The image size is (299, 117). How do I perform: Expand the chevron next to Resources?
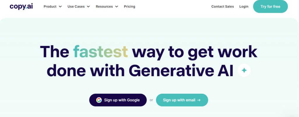(x=117, y=7)
